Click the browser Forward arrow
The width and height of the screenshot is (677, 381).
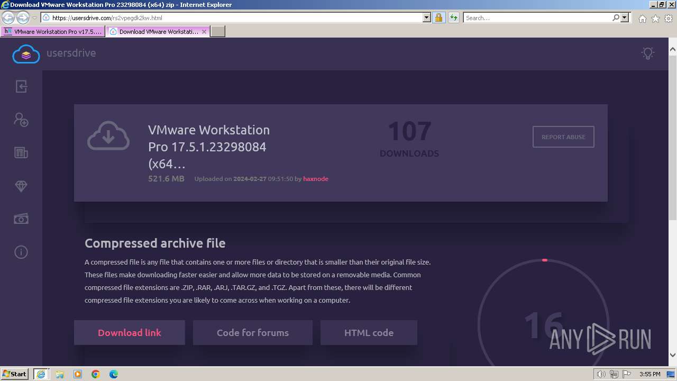[23, 17]
